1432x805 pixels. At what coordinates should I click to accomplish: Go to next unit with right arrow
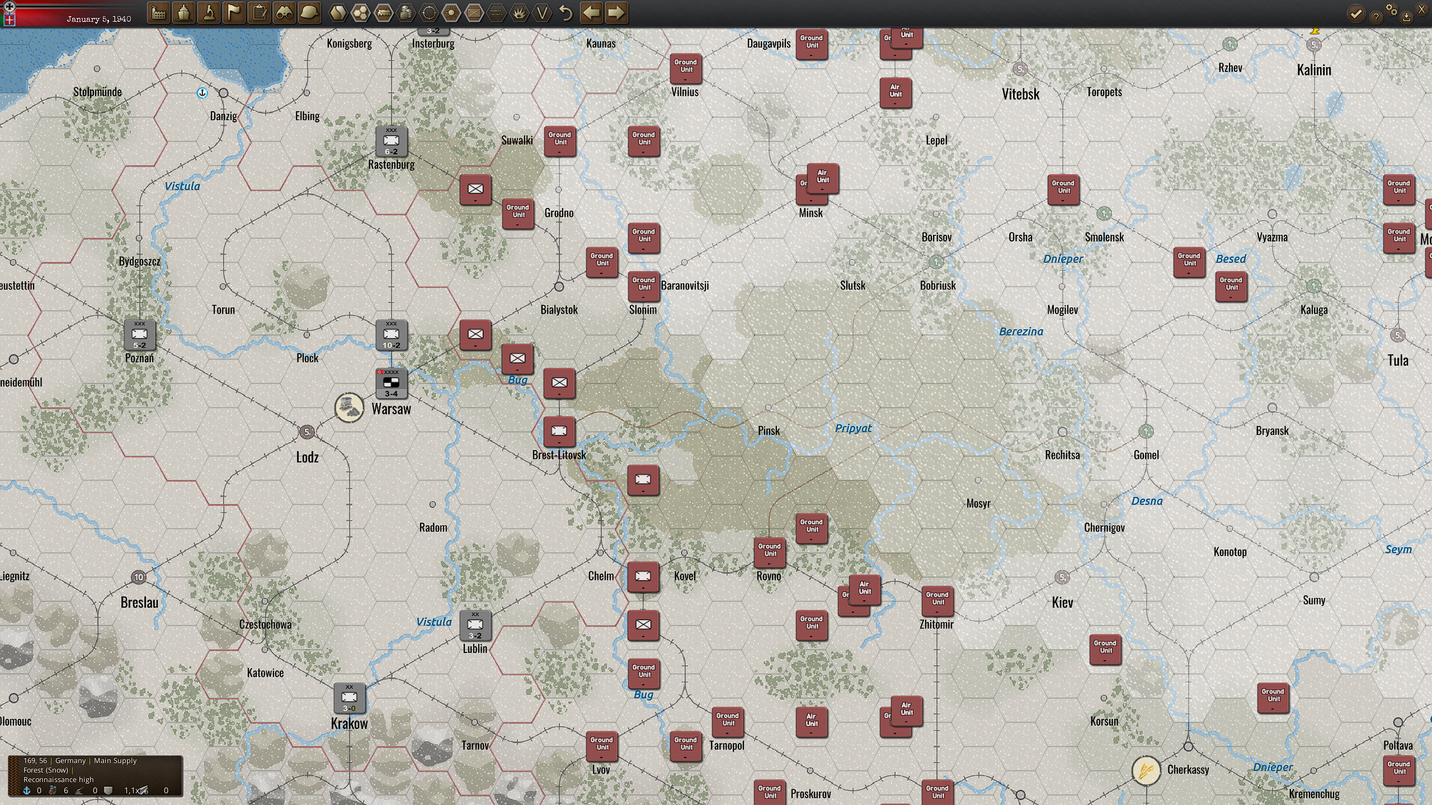[x=616, y=13]
